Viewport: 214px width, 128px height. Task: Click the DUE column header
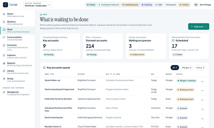(x=152, y=74)
